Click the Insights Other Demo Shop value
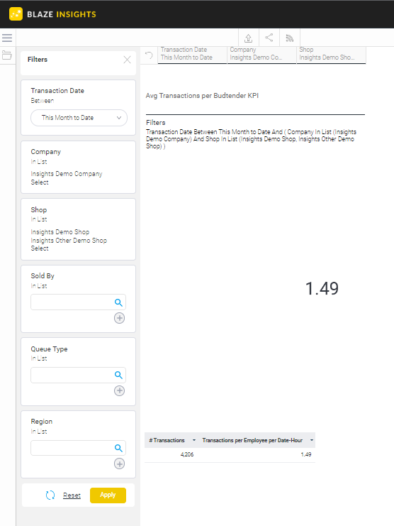Screen dimensions: 394x526 (69, 240)
